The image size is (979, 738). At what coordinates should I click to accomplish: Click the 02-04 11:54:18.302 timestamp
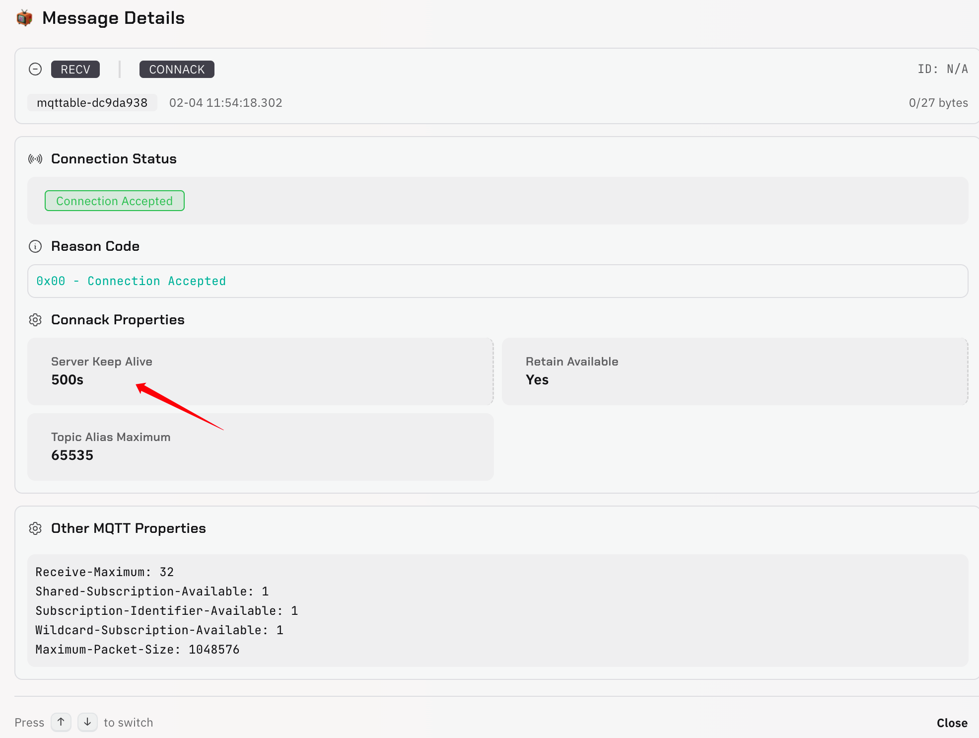tap(226, 103)
